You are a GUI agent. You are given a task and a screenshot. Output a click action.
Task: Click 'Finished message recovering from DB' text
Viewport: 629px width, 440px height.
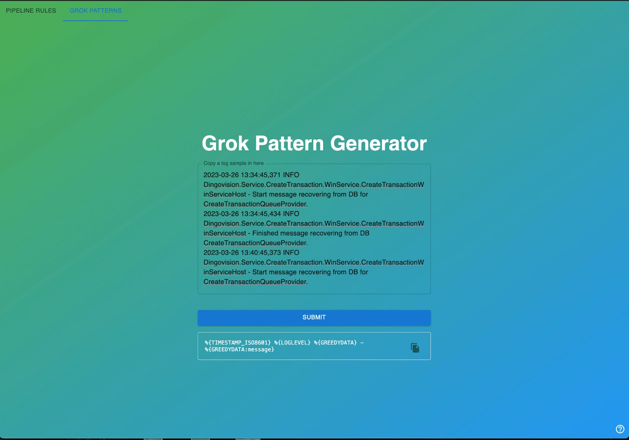(311, 233)
